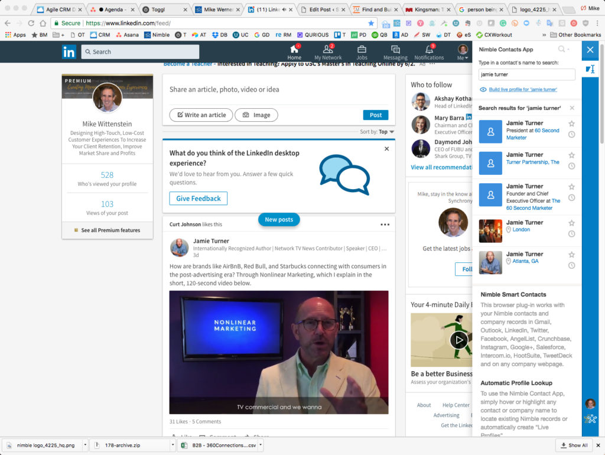Screen dimensions: 605x455
Task: Open the Home icon in LinkedIn navigation
Action: click(x=294, y=52)
